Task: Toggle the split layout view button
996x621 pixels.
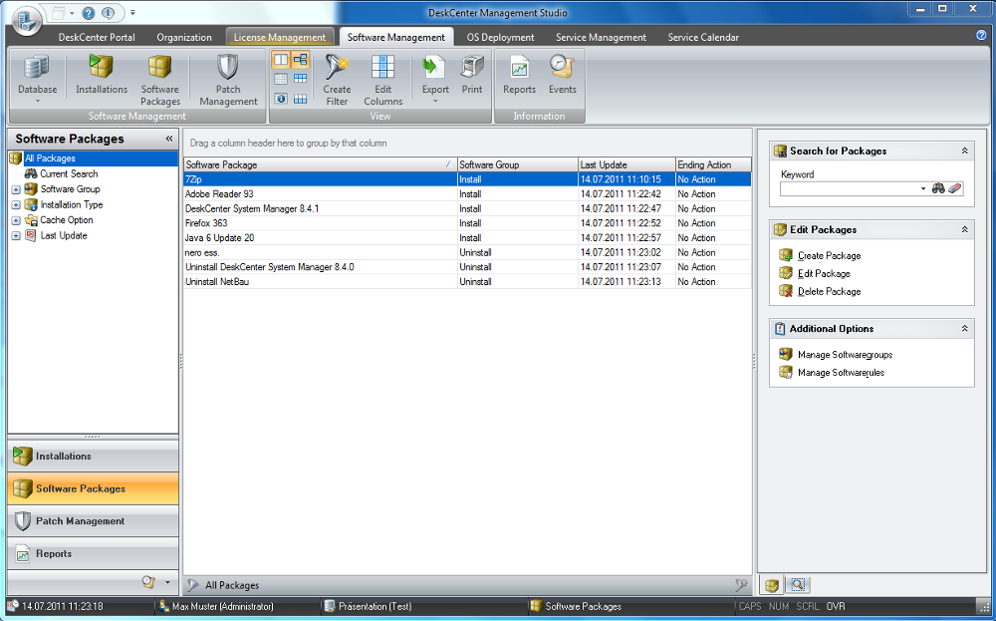Action: point(281,60)
